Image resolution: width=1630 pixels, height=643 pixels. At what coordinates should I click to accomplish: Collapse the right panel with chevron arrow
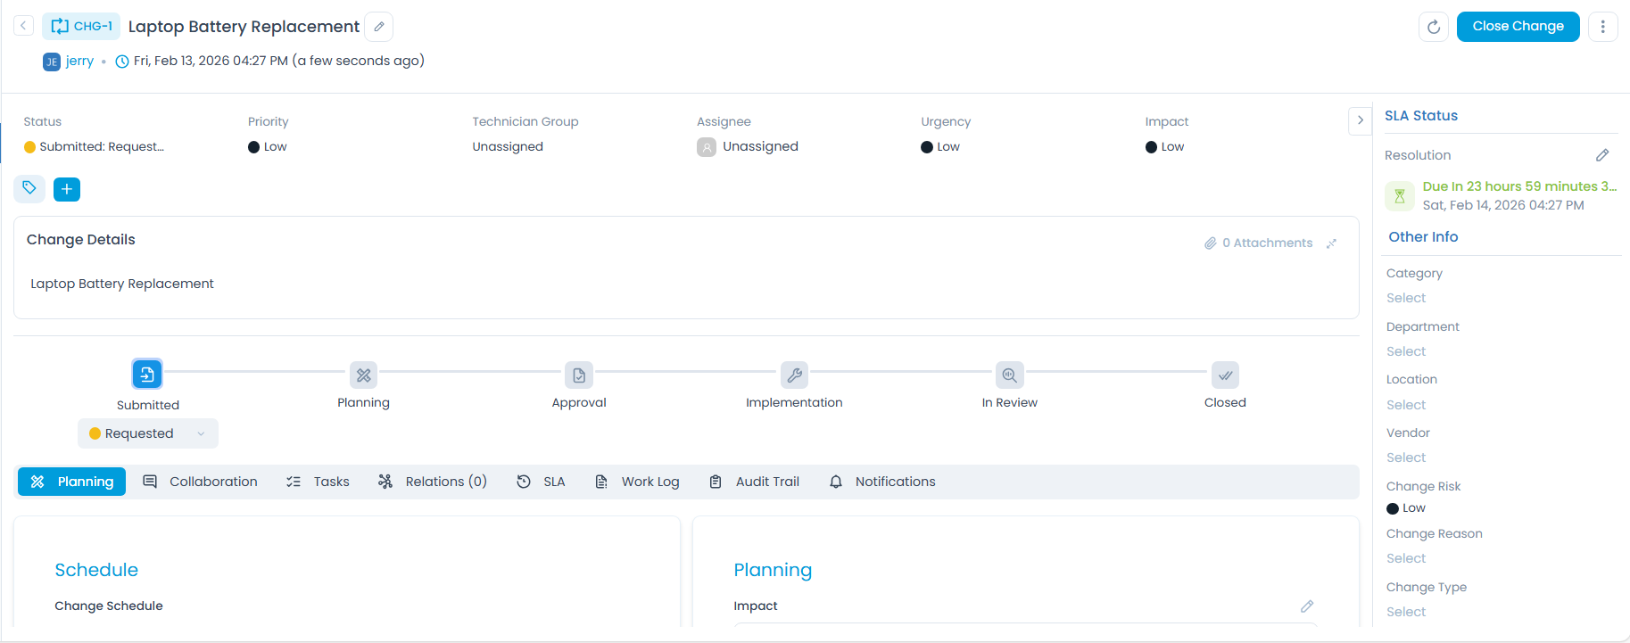click(1360, 120)
